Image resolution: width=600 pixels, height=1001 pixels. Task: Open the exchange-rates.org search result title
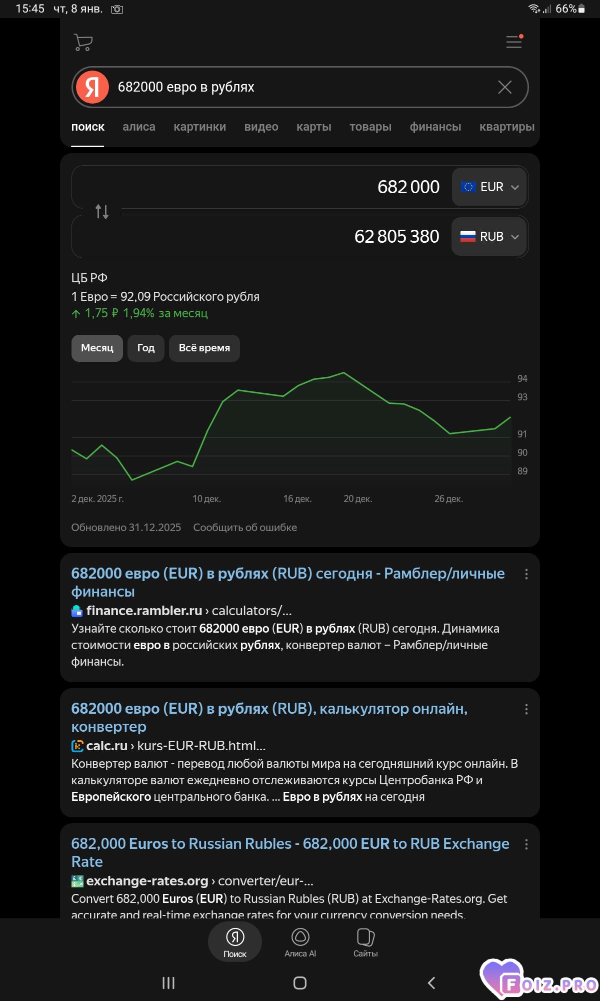pos(290,852)
